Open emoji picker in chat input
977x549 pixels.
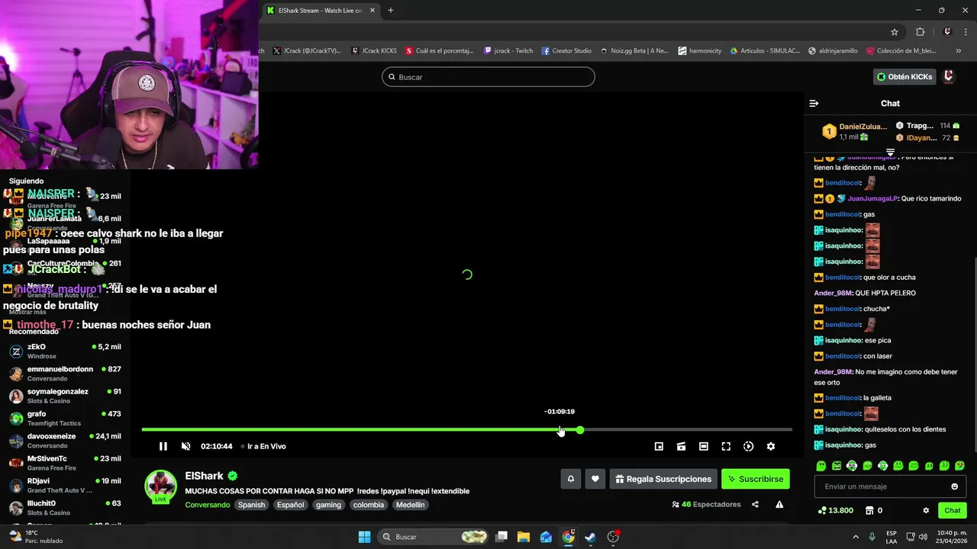coord(954,486)
